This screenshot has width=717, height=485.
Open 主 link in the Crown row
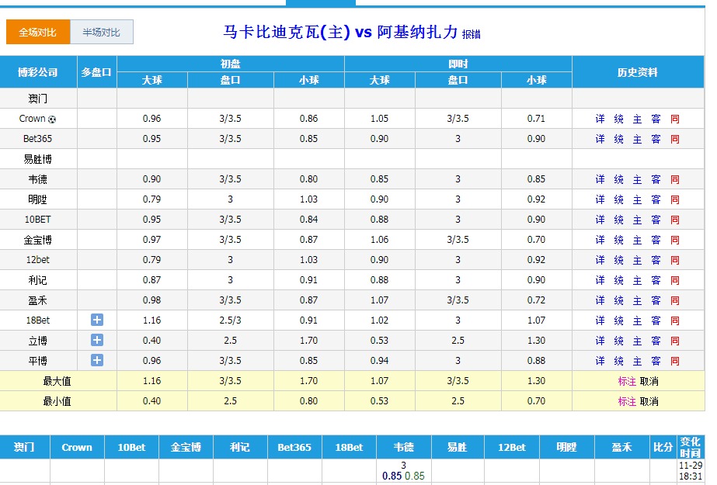[638, 119]
